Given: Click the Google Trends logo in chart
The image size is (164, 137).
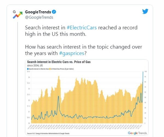Looking at the screenshot, I should pyautogui.click(x=137, y=133).
